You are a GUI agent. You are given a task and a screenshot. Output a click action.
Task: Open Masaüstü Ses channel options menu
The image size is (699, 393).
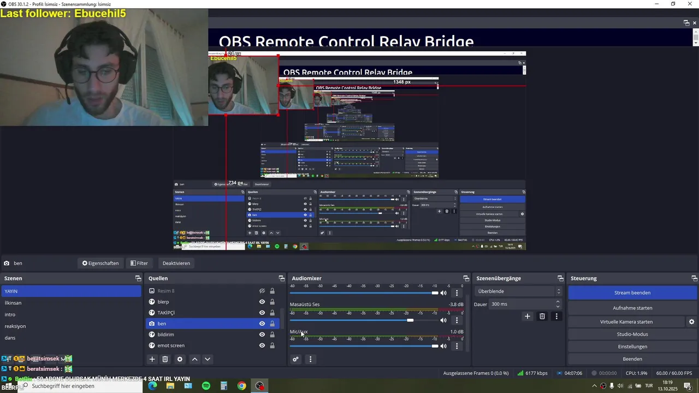[457, 320]
